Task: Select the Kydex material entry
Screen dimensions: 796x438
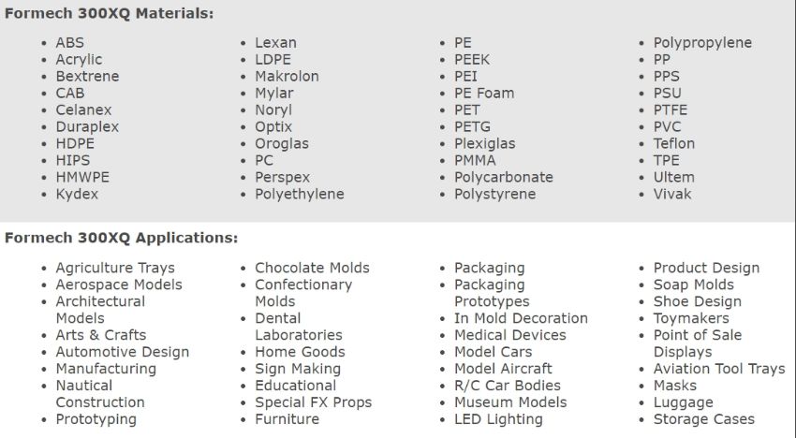Action: coord(77,194)
